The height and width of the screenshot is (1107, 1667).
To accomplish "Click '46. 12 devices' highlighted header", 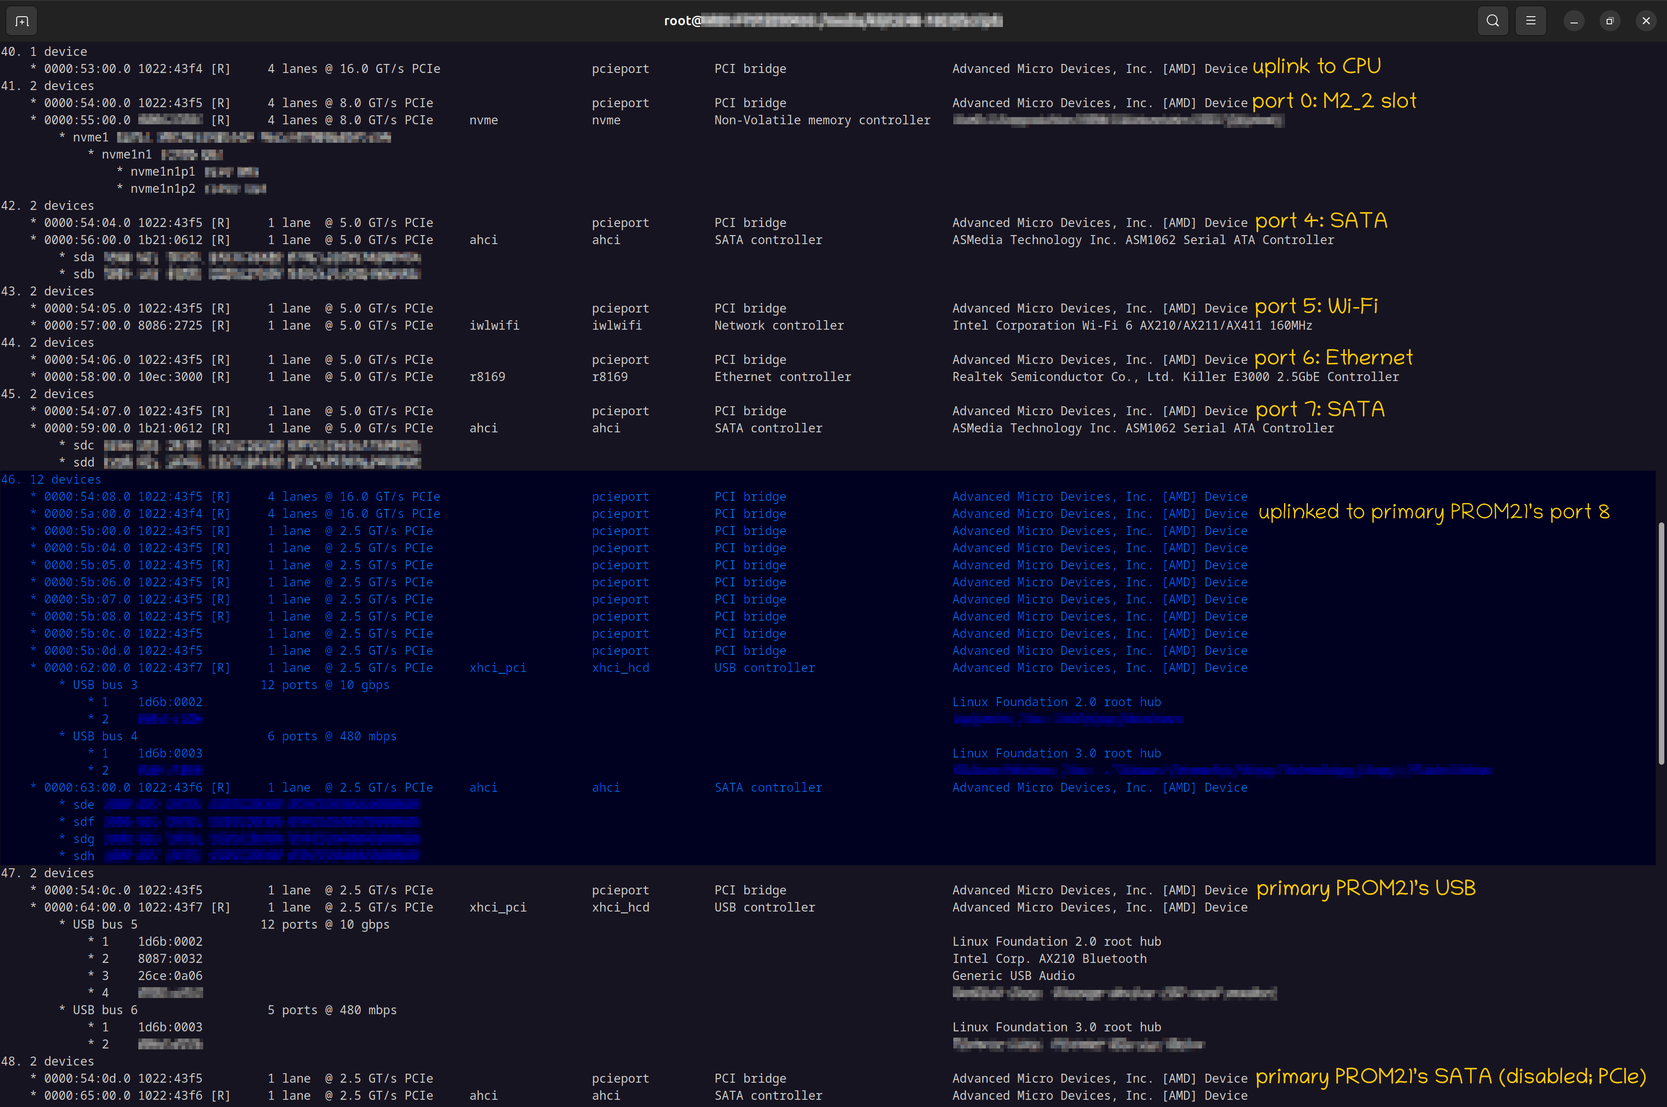I will 51,479.
